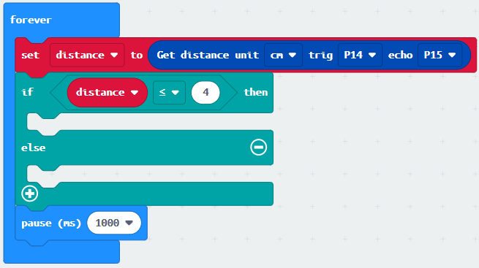Select the forever loop block label
Viewport: 479px width, 268px height.
[x=31, y=20]
